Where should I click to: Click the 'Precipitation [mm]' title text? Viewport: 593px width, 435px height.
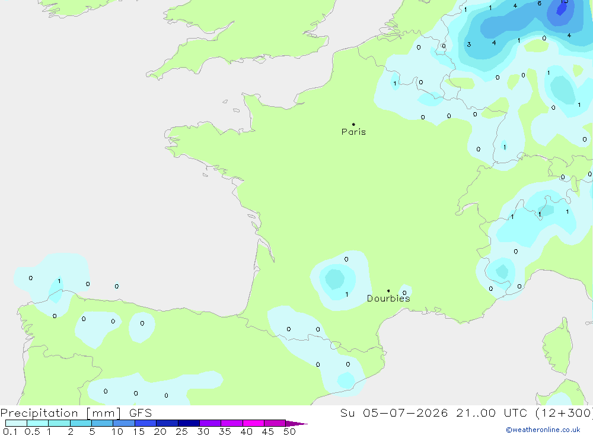pos(60,413)
